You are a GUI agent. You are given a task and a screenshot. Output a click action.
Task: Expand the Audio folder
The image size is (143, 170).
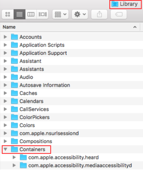coord(5,77)
